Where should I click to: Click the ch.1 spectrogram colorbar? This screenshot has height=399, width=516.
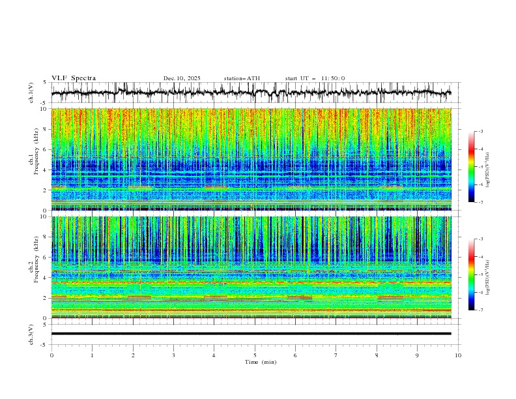click(x=472, y=167)
